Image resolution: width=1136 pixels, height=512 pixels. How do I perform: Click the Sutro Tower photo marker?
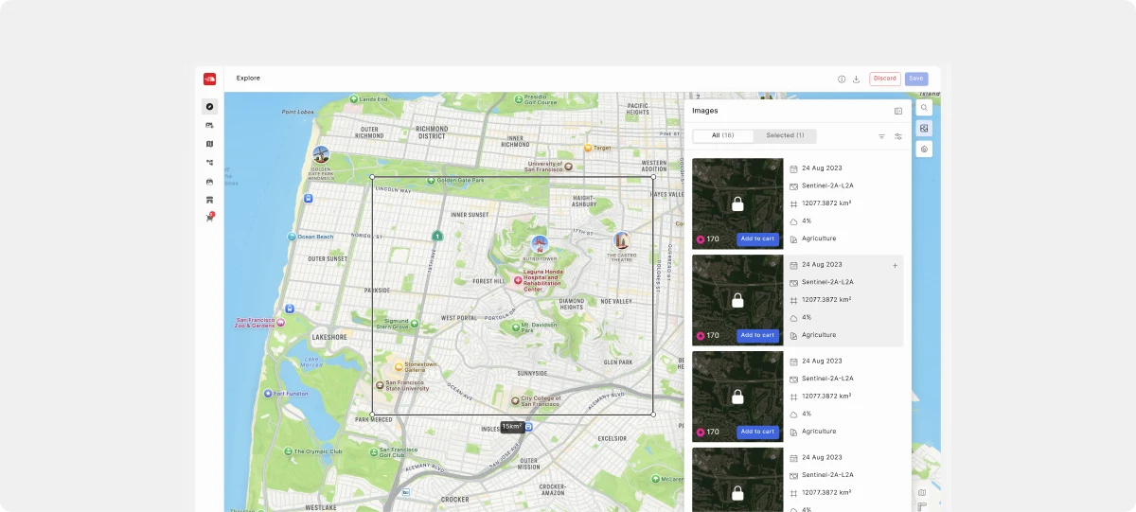pyautogui.click(x=540, y=245)
